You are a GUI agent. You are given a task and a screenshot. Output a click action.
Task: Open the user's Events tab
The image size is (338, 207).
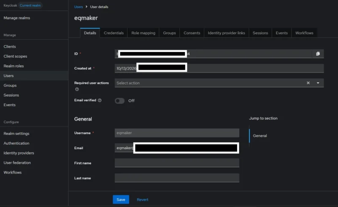(x=281, y=33)
